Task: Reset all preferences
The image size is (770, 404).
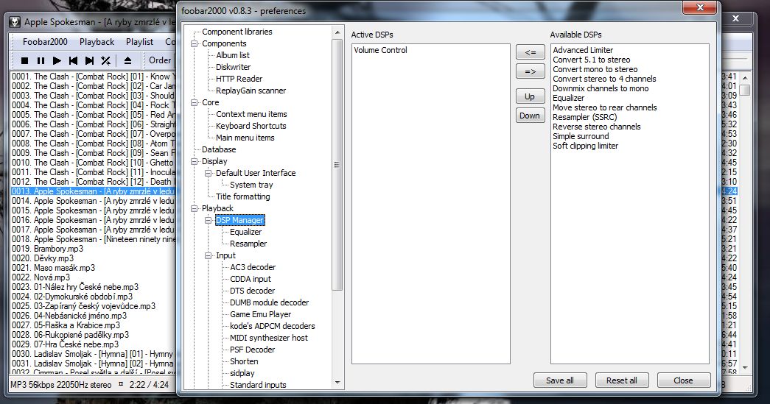Action: click(x=622, y=380)
